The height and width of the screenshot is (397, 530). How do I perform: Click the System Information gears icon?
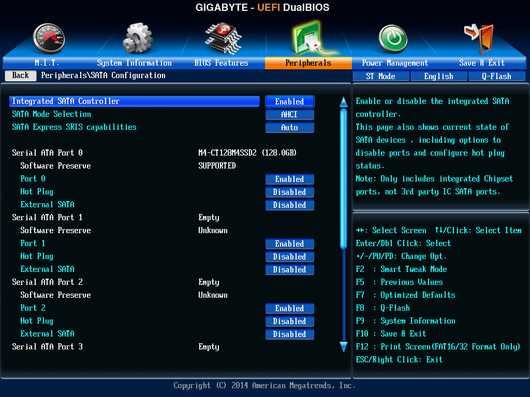click(x=138, y=38)
